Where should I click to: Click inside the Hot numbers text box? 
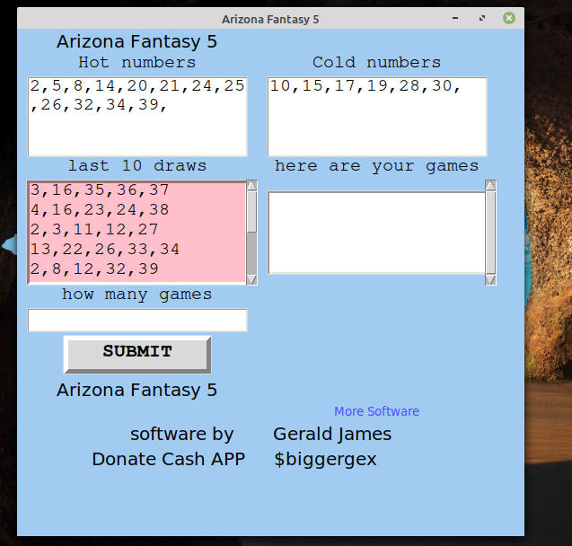(x=137, y=117)
